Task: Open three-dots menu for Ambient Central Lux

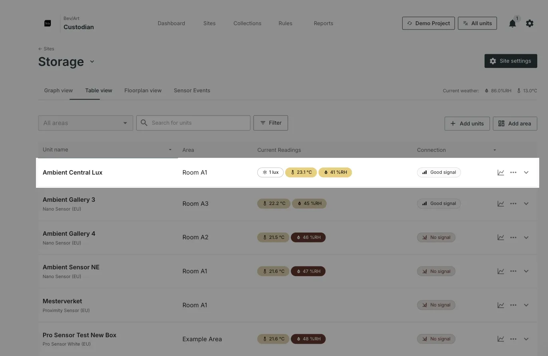Action: pyautogui.click(x=513, y=173)
